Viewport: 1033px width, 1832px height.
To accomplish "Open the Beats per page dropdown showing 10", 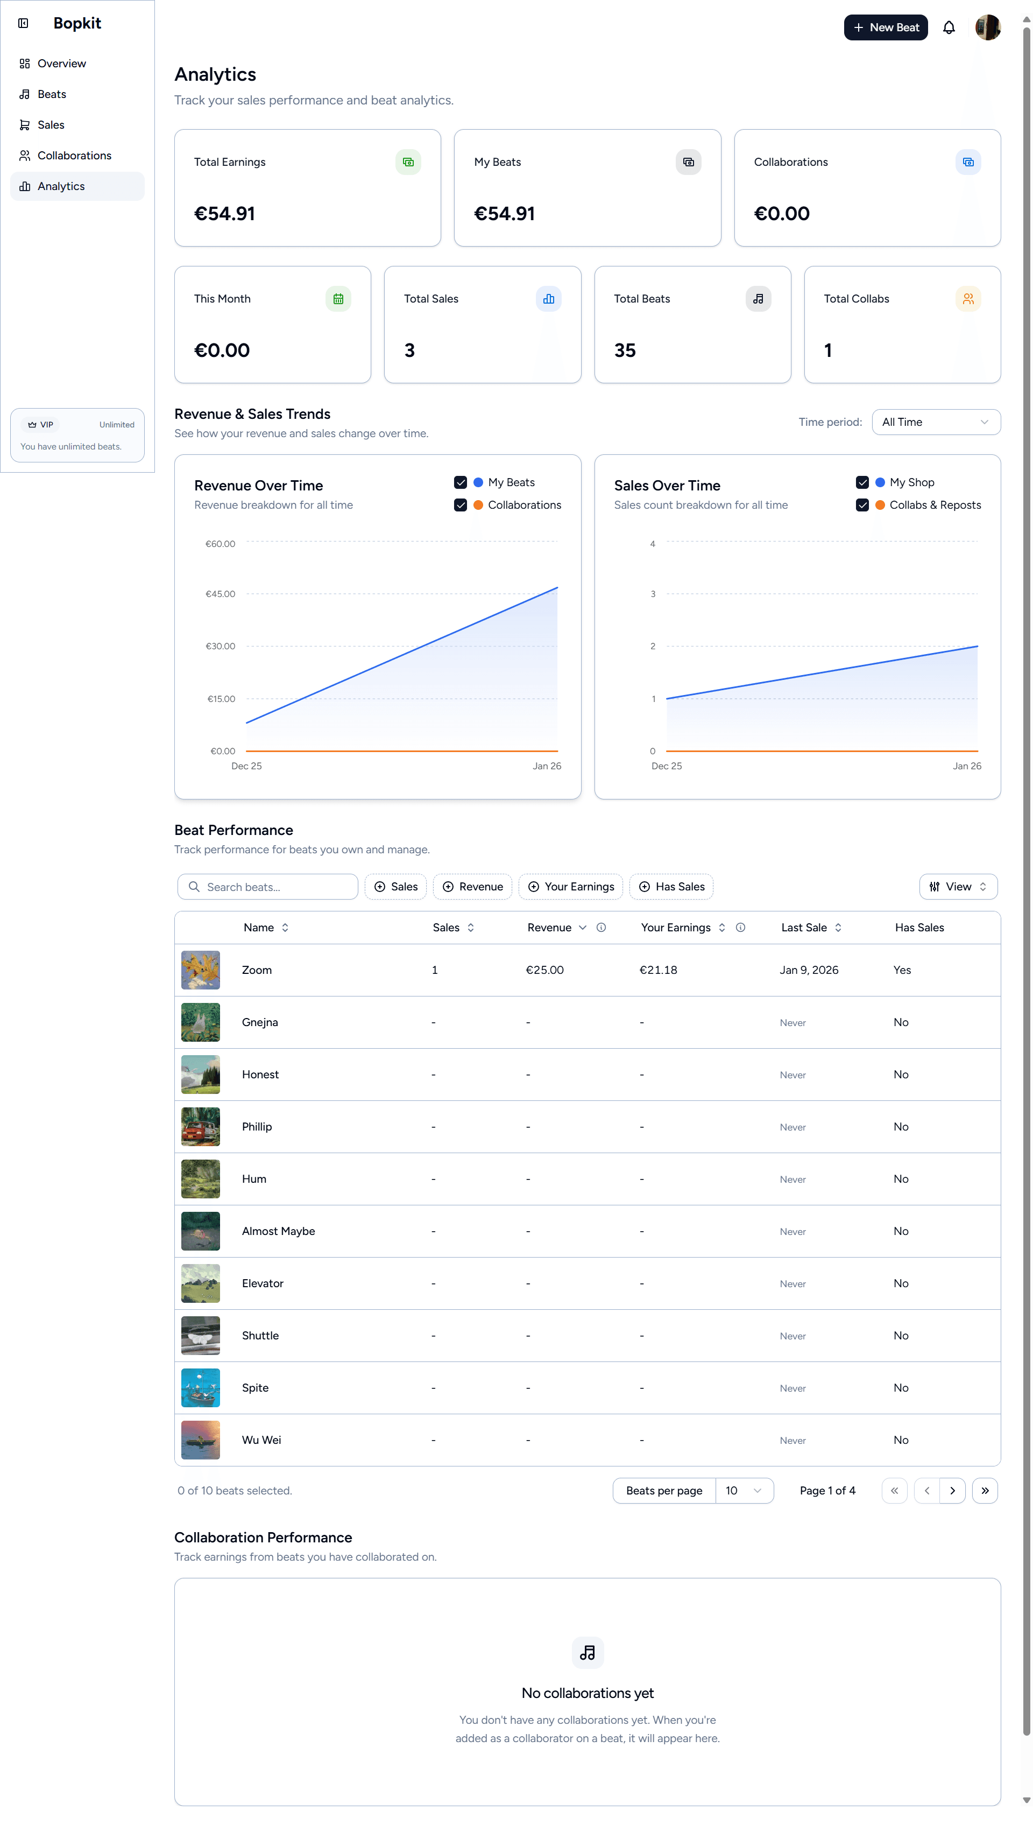I will click(745, 1491).
